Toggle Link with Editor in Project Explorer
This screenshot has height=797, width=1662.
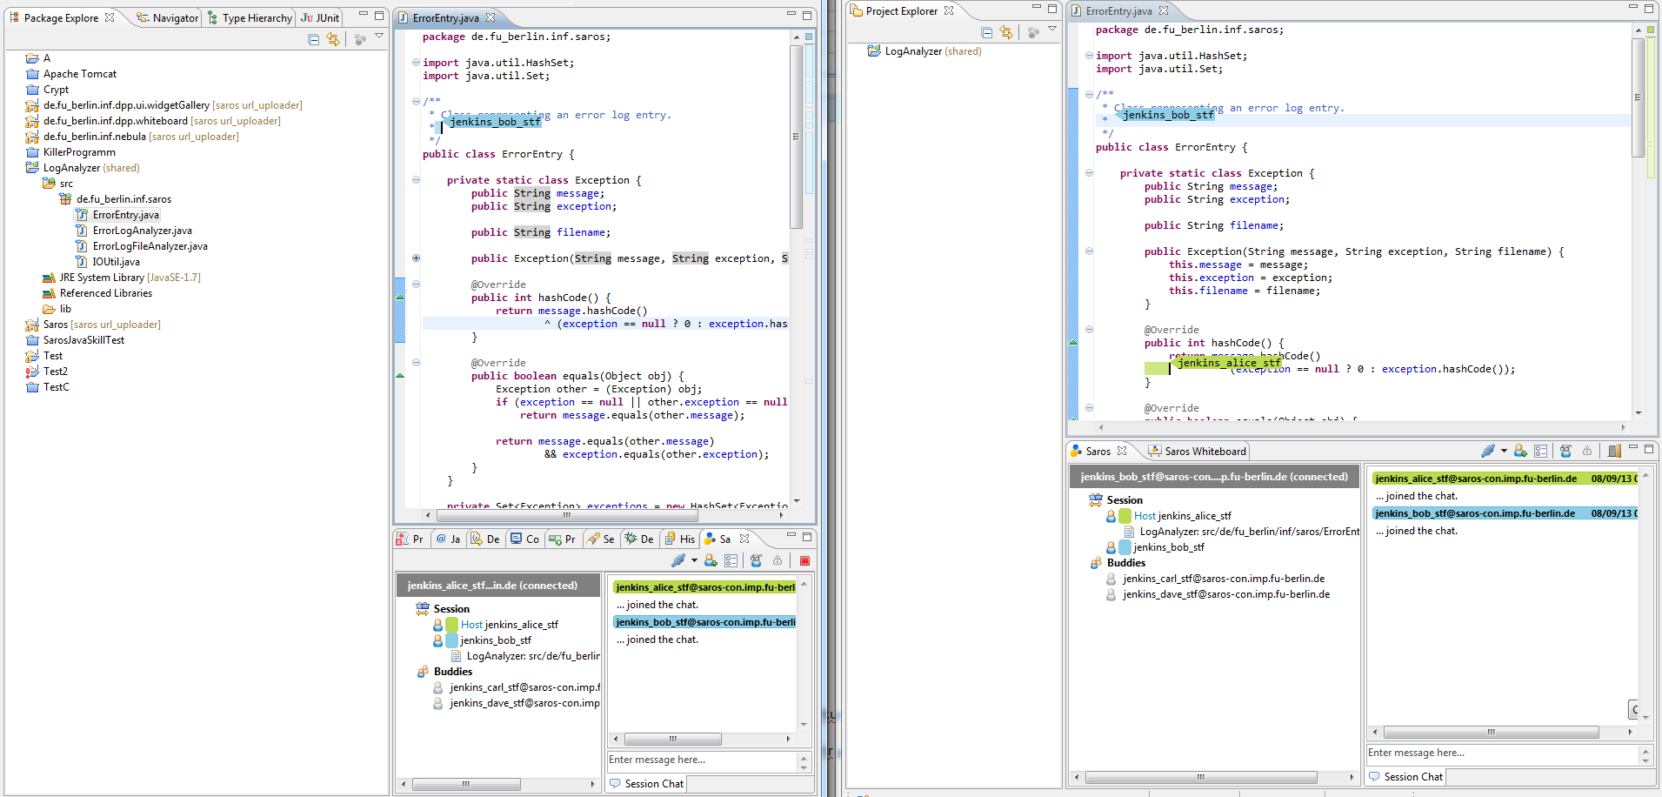pyautogui.click(x=1006, y=33)
